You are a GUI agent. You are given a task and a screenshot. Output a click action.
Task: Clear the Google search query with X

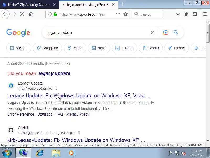[153, 32]
